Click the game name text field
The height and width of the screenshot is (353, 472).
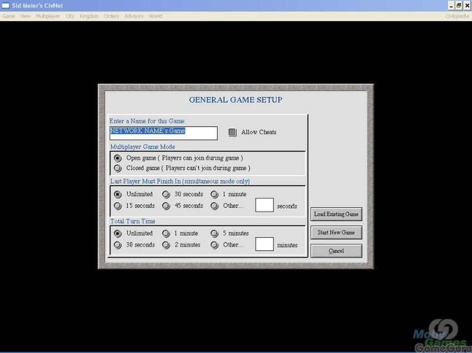pyautogui.click(x=163, y=133)
